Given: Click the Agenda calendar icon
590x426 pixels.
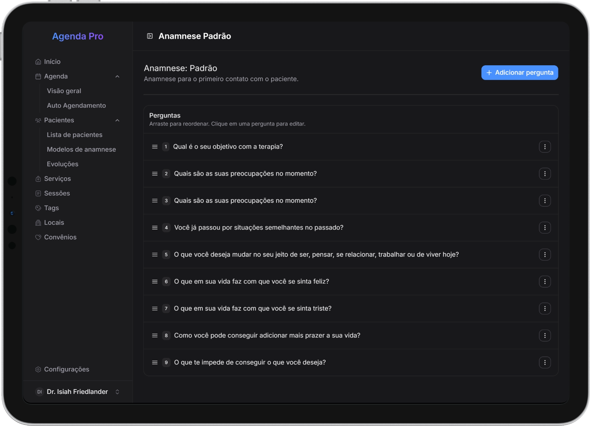Looking at the screenshot, I should tap(38, 76).
